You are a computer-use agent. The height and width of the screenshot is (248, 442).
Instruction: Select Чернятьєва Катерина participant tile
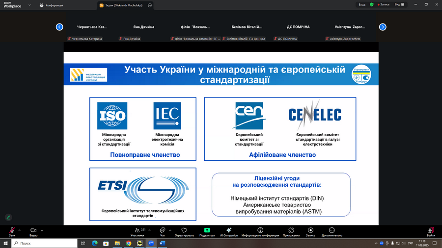92,27
